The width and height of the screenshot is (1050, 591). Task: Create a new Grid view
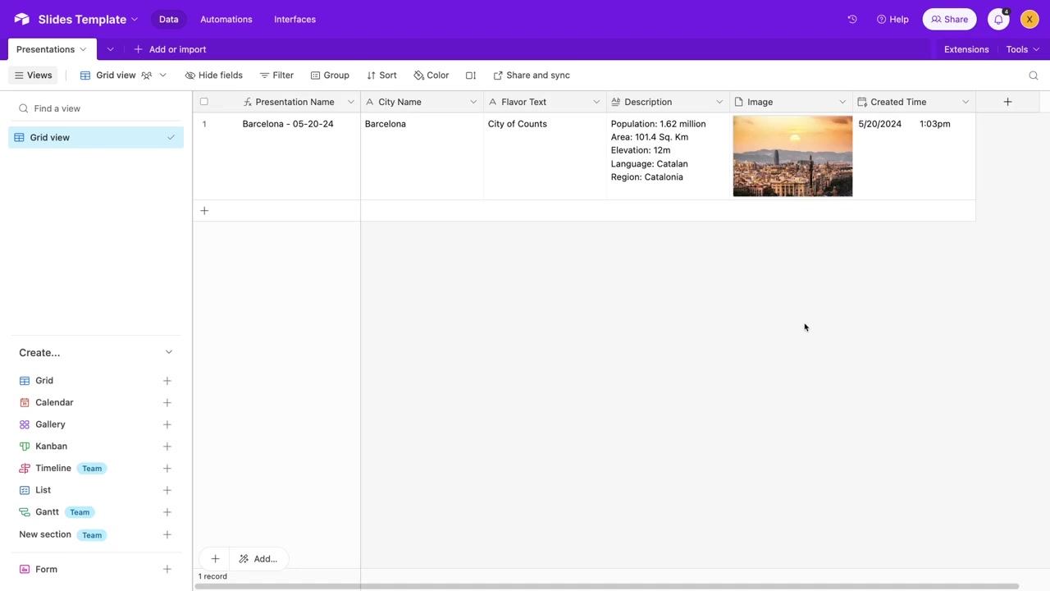[167, 381]
